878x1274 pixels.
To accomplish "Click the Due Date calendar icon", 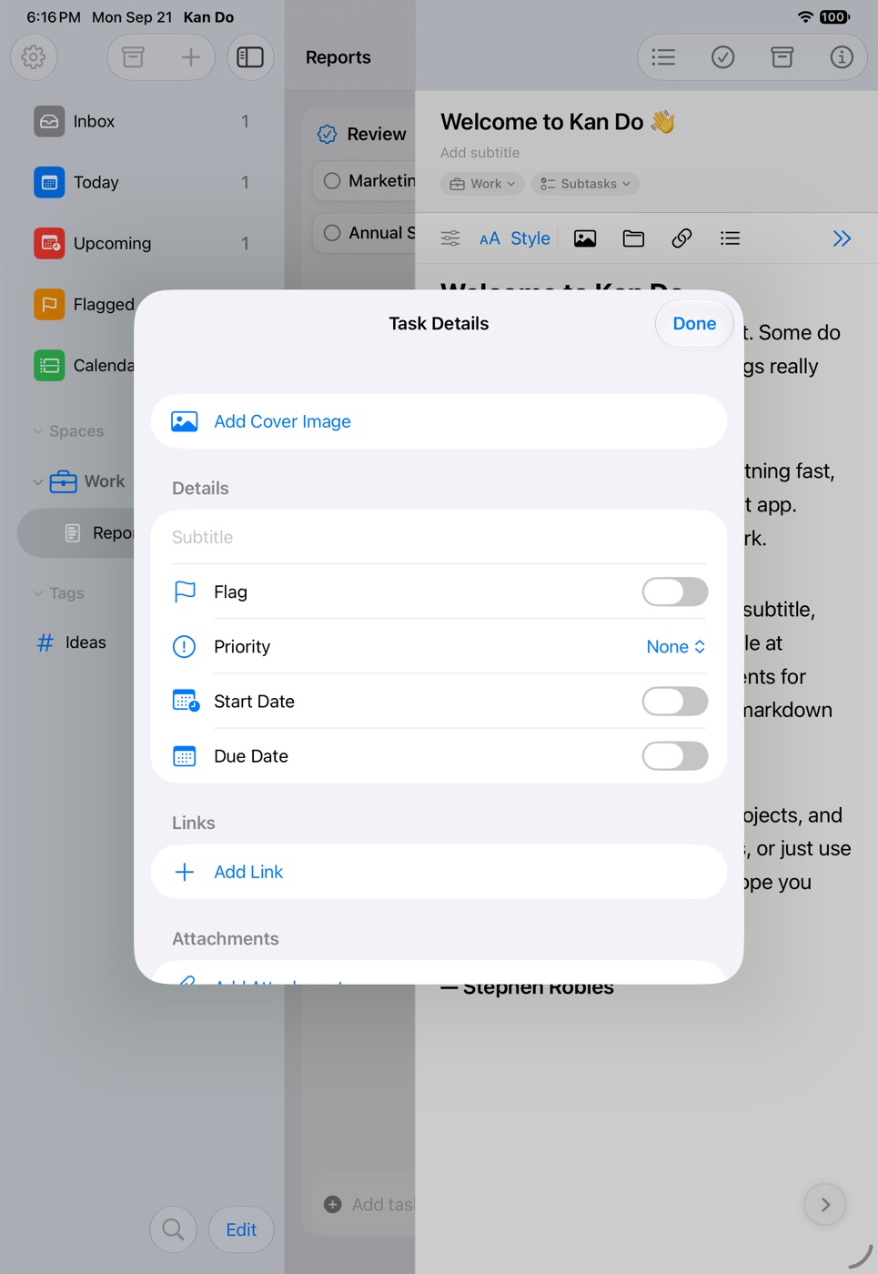I will pyautogui.click(x=185, y=756).
